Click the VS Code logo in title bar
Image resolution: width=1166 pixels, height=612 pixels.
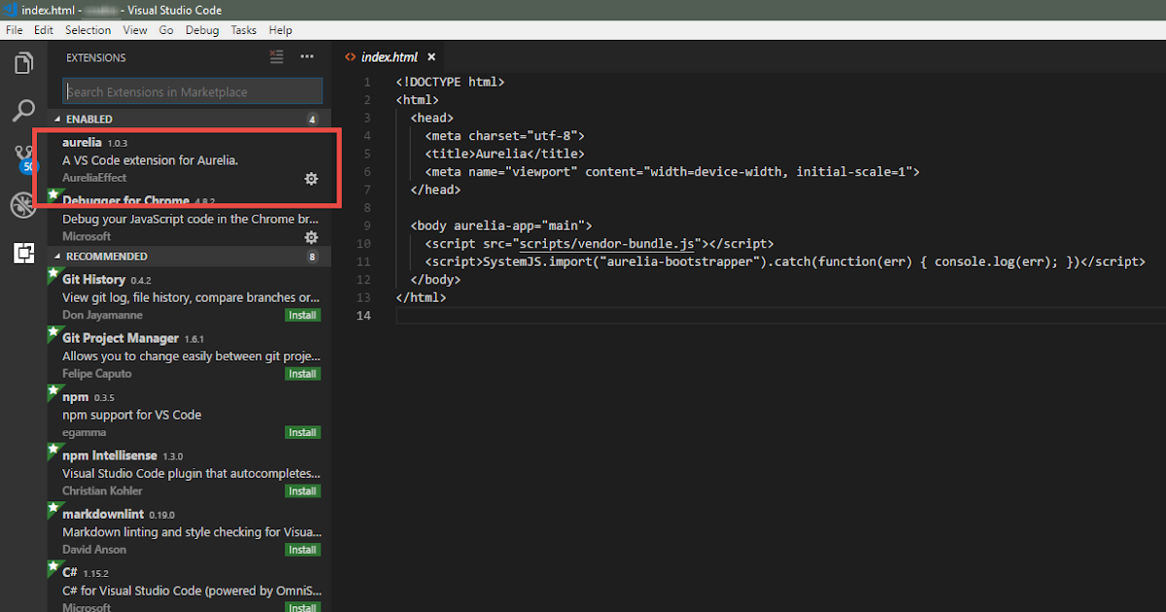point(11,10)
